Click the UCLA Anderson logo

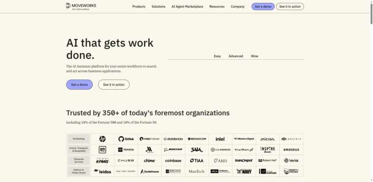tap(220, 171)
